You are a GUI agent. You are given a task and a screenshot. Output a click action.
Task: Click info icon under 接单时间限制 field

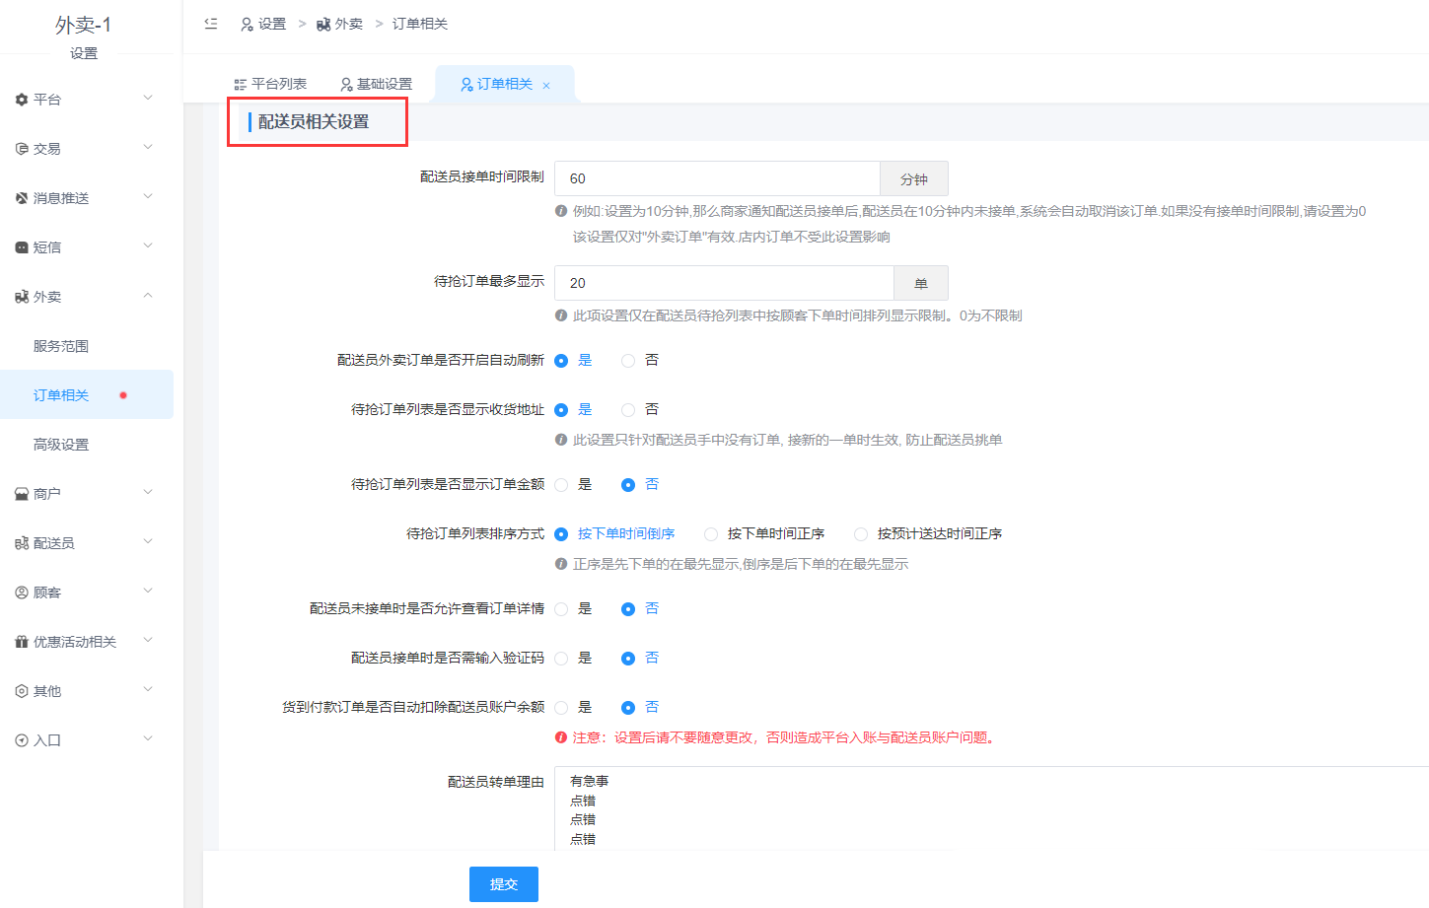[x=561, y=211]
